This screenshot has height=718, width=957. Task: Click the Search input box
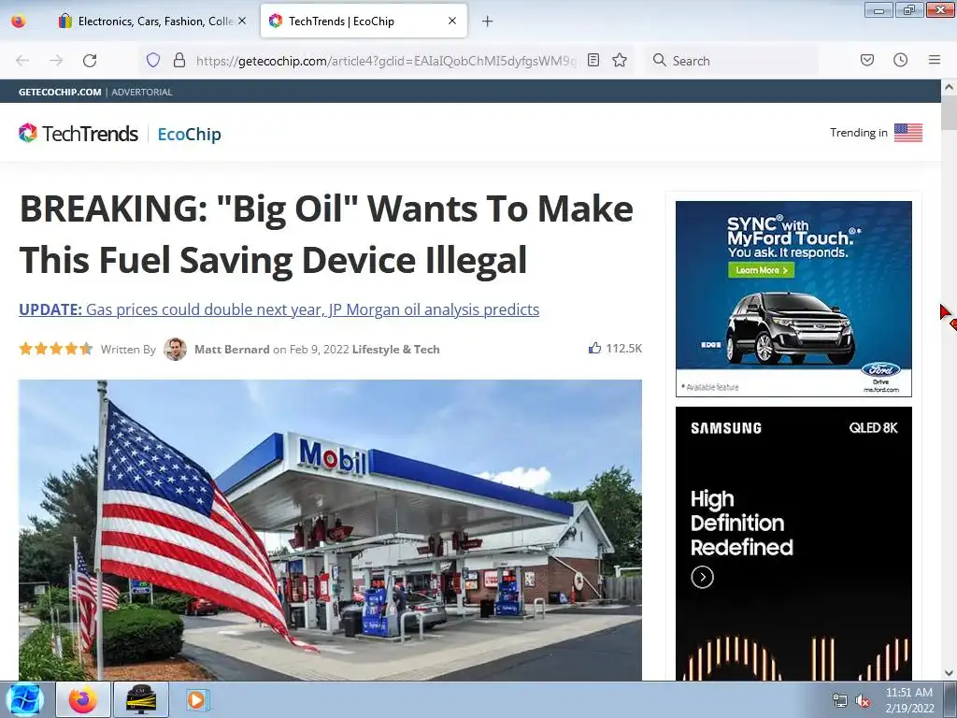[x=731, y=61]
